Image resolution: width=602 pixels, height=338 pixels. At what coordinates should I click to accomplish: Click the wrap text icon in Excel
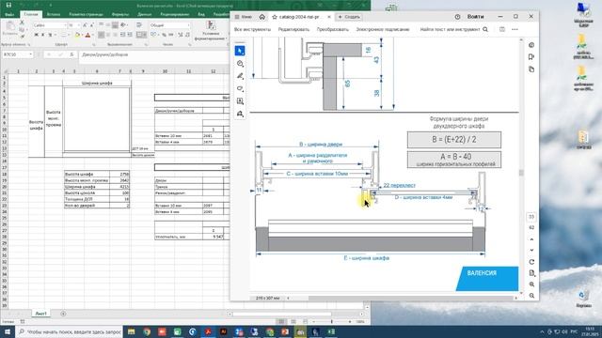139,25
